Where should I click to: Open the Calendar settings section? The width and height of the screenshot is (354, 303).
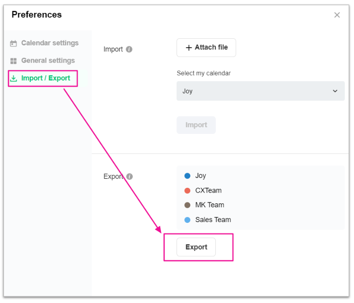tap(49, 43)
